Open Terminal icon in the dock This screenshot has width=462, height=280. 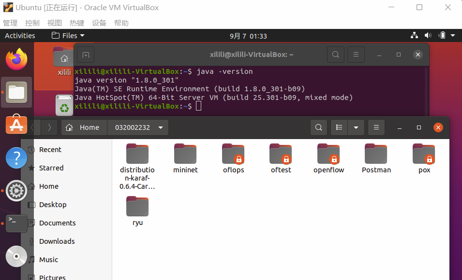16,223
